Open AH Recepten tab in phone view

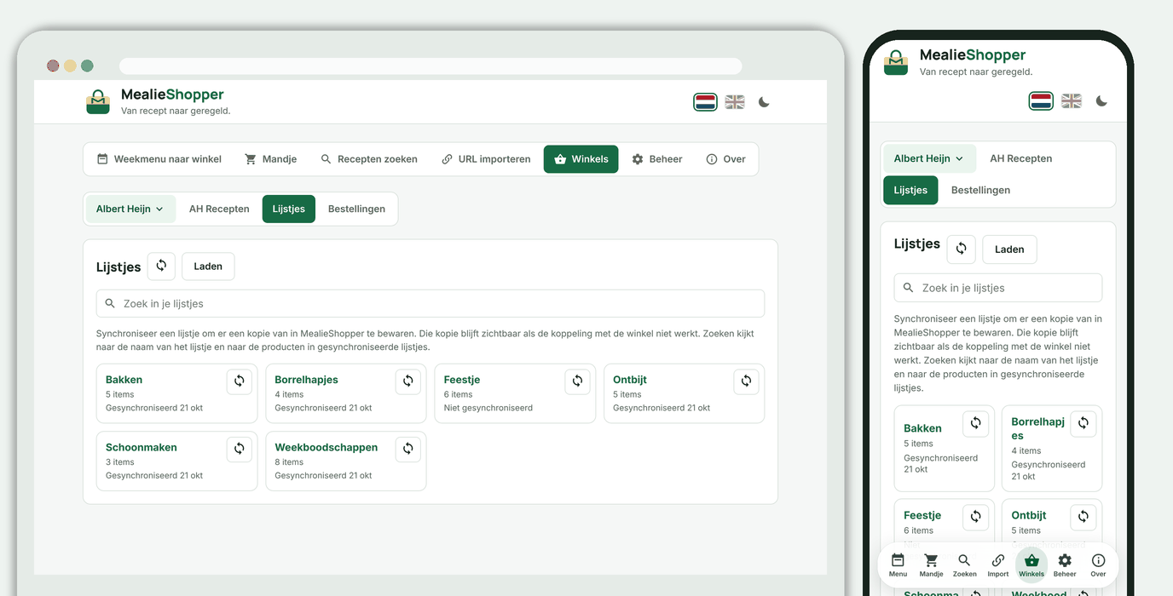pos(1020,158)
